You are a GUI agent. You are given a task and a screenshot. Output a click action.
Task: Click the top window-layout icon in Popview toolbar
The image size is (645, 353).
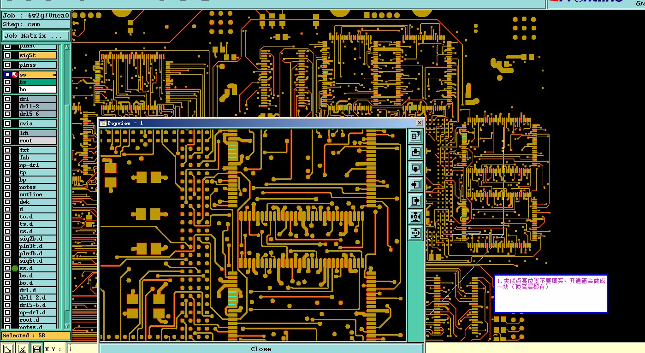click(x=415, y=136)
